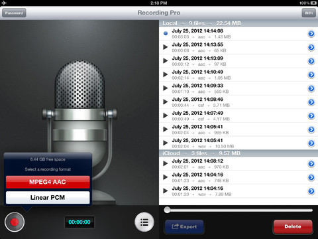This screenshot has width=318, height=239.
Task: Select the Local 9 files section header
Action: tap(238, 23)
